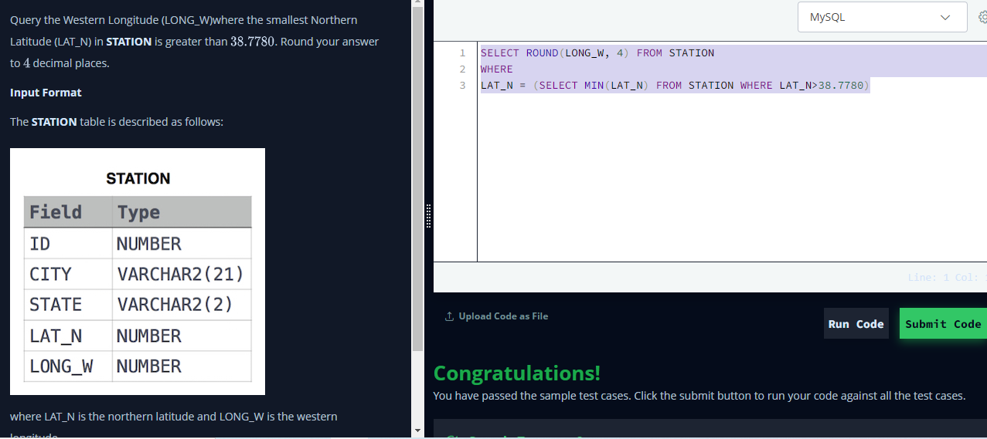Click the VARCHAR2(21) type cell
The image size is (987, 439).
pos(182,274)
